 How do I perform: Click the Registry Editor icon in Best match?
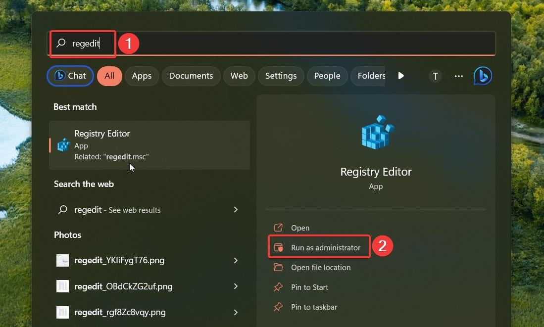click(x=63, y=145)
